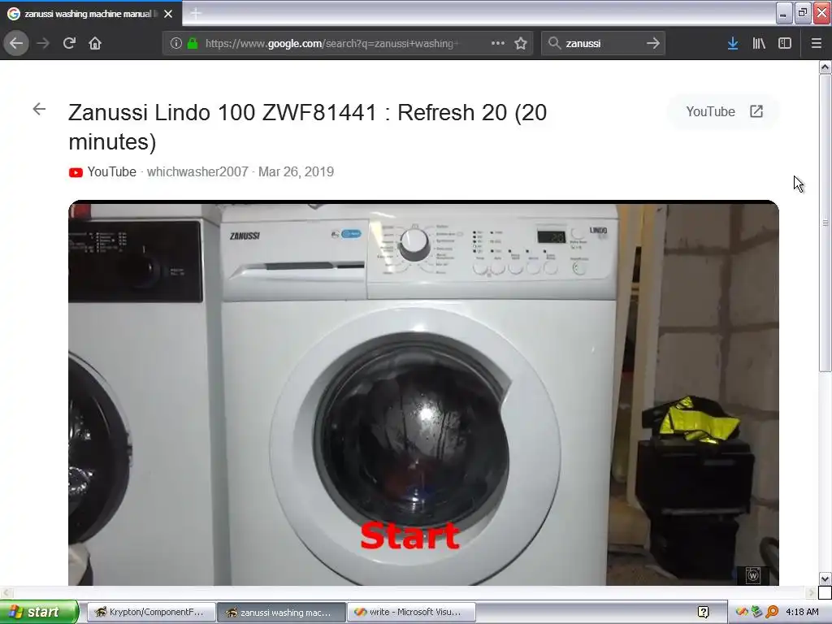
Task: Show site information icon in address bar
Action: click(176, 44)
